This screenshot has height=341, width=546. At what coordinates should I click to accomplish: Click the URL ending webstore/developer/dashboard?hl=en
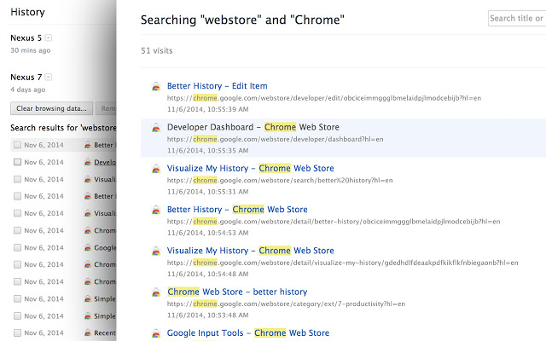tap(275, 139)
